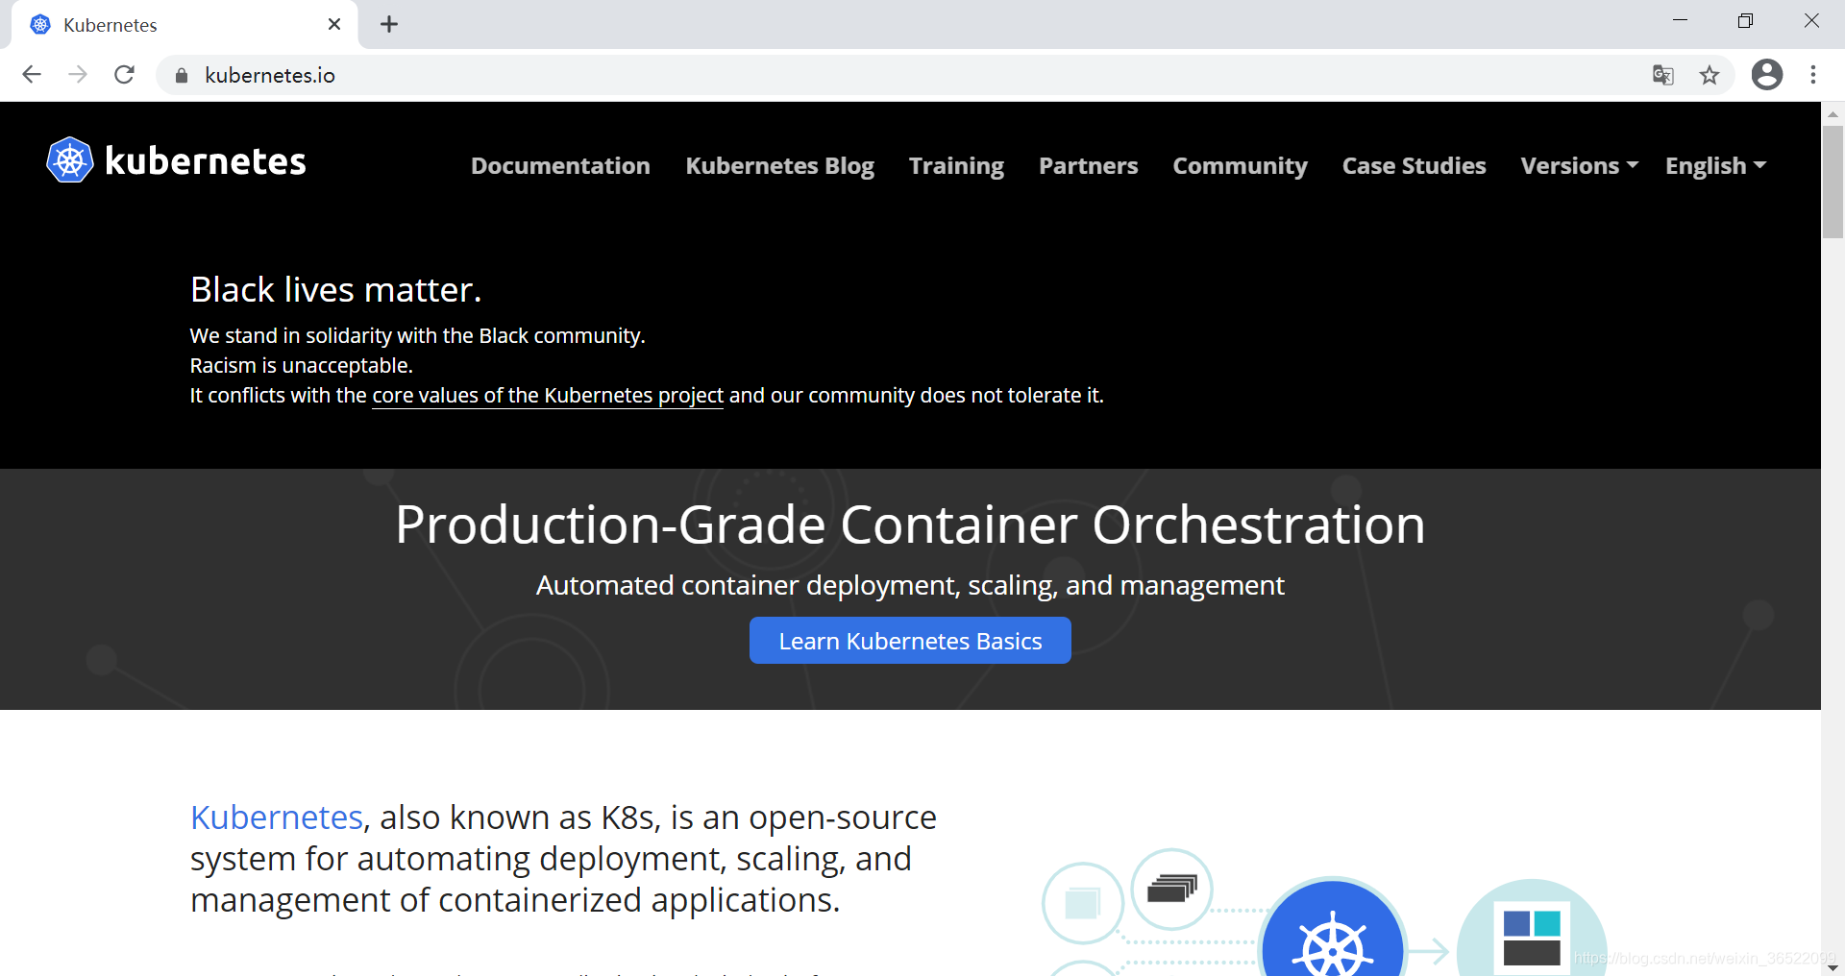Open Documentation in the nav bar

coord(560,165)
